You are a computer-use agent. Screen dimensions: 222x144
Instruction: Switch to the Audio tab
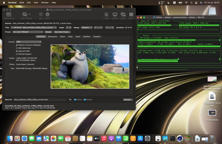coord(78,37)
